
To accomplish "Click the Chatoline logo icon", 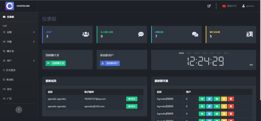I will click(x=10, y=6).
